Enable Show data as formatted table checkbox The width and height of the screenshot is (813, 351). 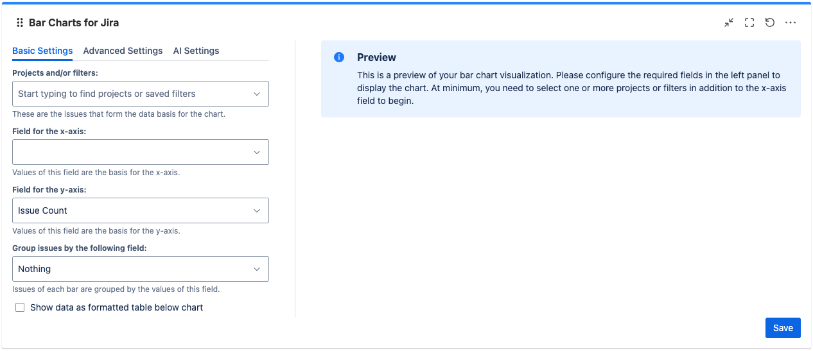[x=20, y=307]
